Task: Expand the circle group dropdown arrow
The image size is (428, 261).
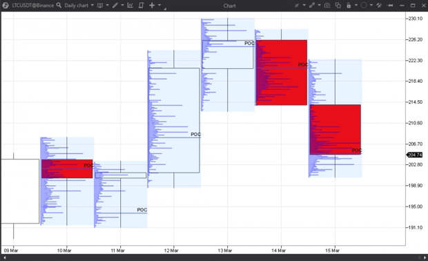Action: pyautogui.click(x=371, y=6)
